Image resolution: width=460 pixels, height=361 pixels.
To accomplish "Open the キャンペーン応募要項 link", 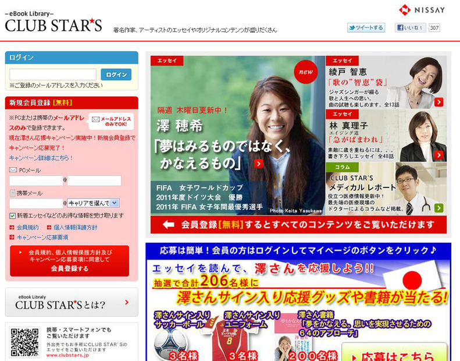I will [x=42, y=237].
